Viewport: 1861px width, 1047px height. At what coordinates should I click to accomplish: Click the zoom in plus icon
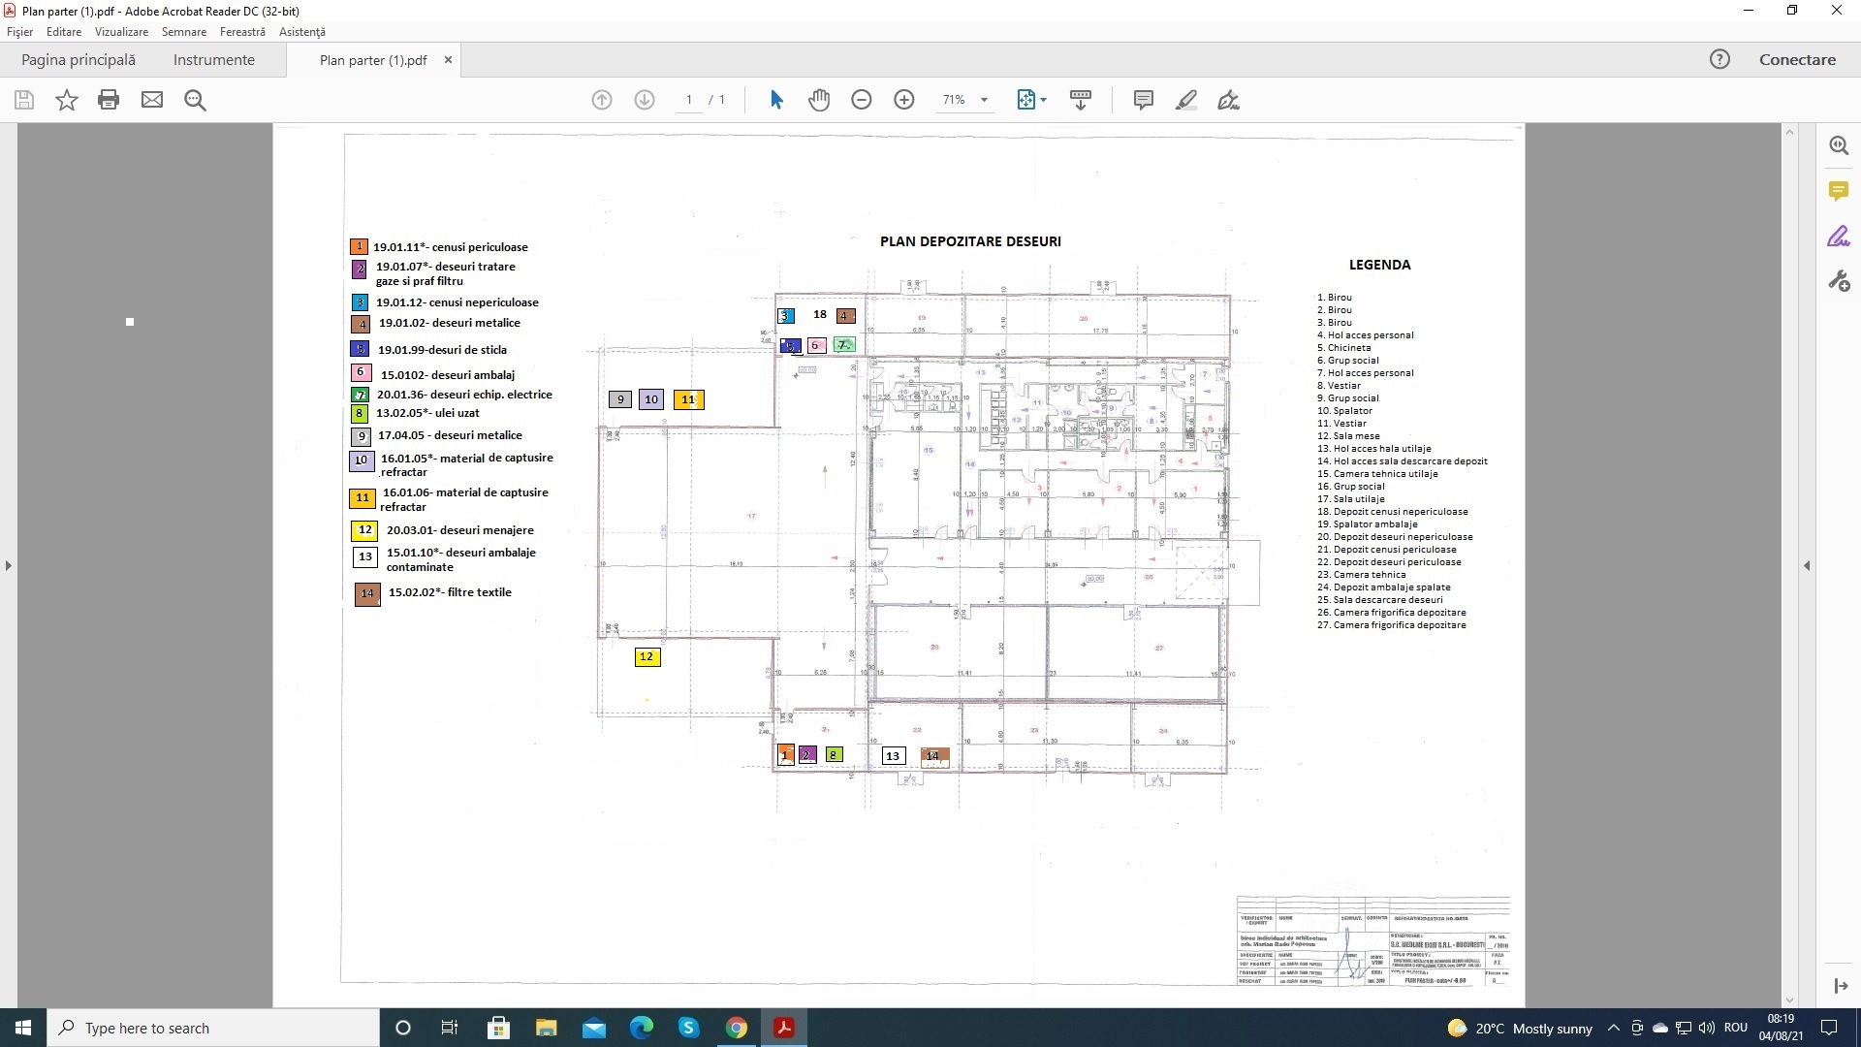pos(903,100)
